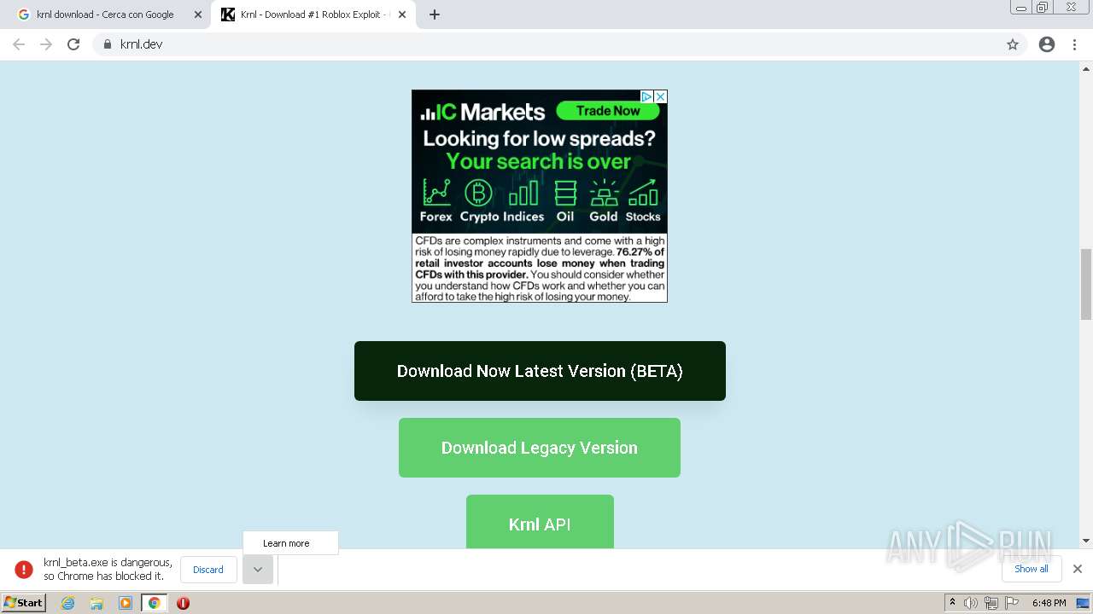Image resolution: width=1093 pixels, height=614 pixels.
Task: Open file explorer folder in taskbar
Action: tap(96, 603)
